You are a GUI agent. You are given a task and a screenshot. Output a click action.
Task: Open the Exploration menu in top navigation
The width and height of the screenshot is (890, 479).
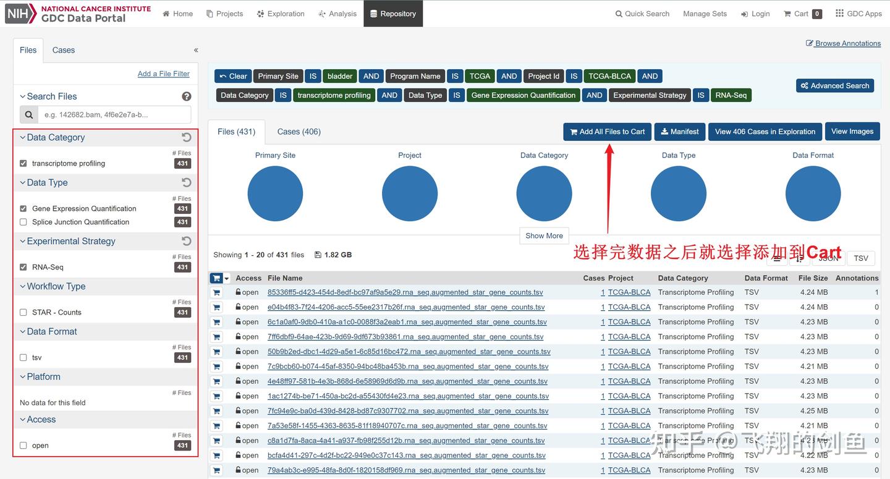coord(281,14)
